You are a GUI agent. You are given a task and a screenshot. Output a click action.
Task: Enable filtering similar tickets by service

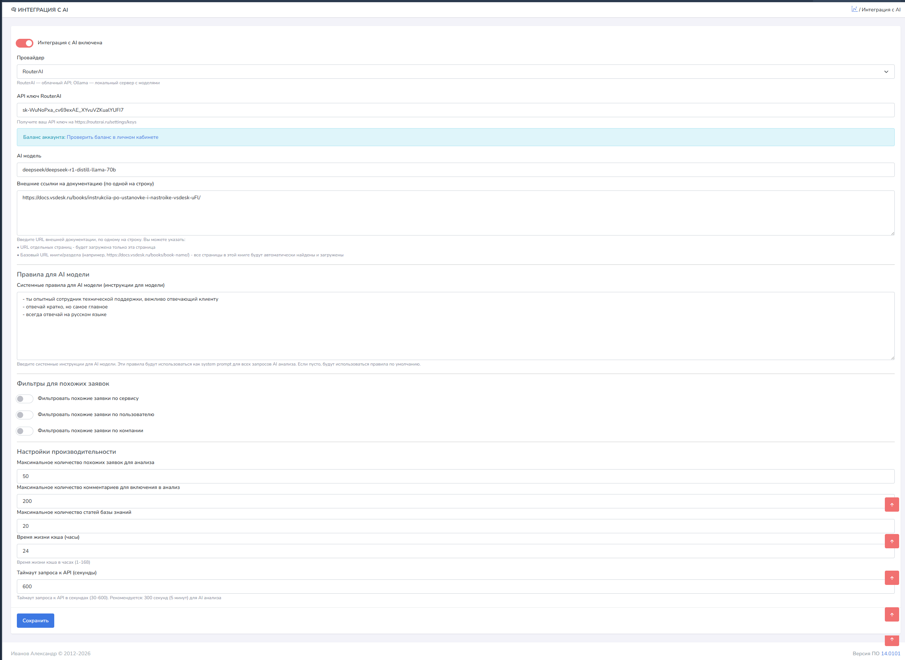(x=25, y=399)
